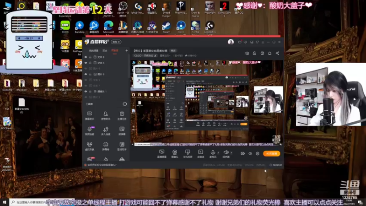Viewport: 366px width, 206px height.
Task: Open hamburger menu in title bar
Action: tap(263, 42)
